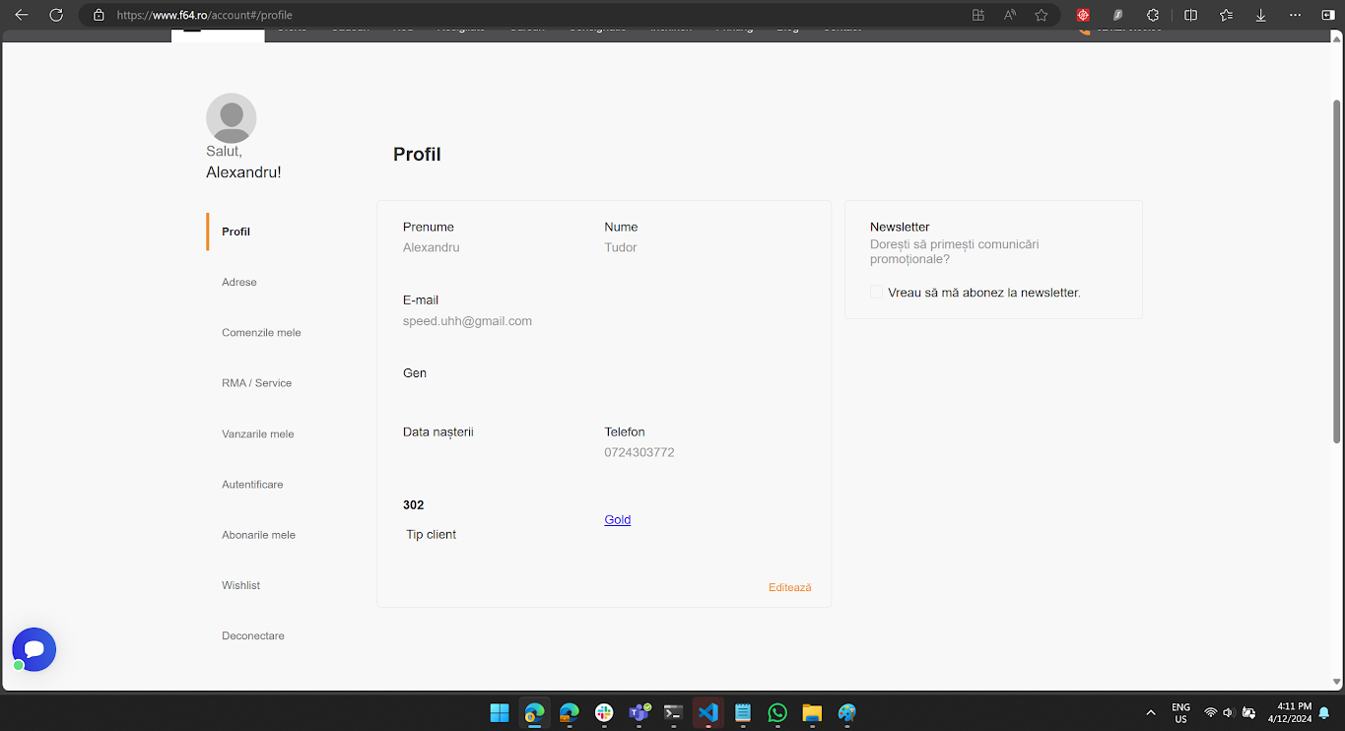The width and height of the screenshot is (1345, 731).
Task: Open the Adrese sidebar section
Action: pos(239,282)
